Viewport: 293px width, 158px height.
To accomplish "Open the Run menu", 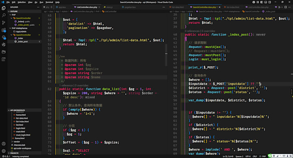I will [x=41, y=2].
